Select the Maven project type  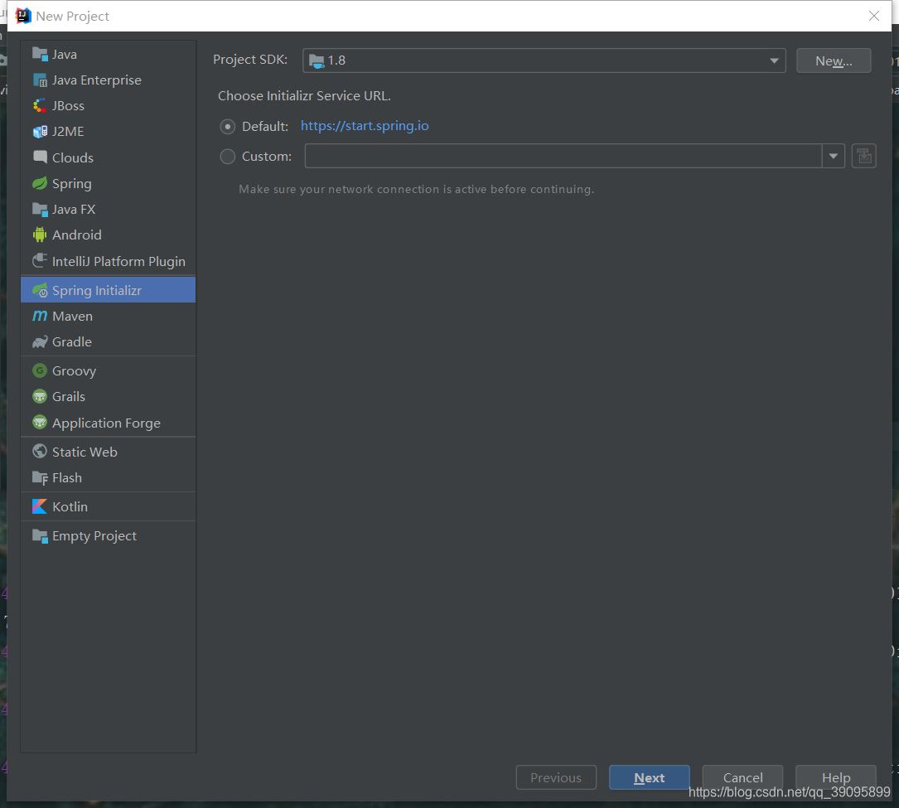tap(108, 316)
